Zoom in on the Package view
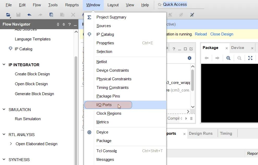Viewport: 258px width, 165px height. pyautogui.click(x=228, y=58)
